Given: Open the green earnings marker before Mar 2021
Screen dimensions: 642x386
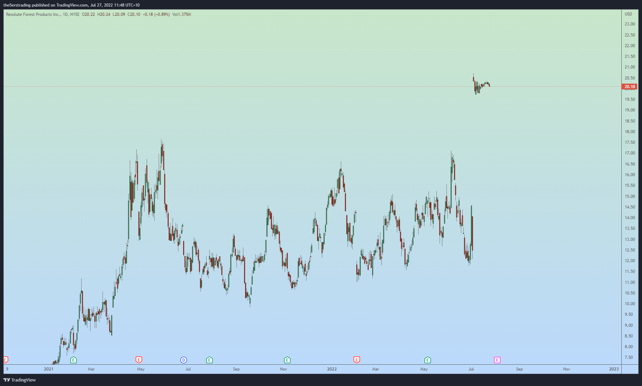Looking at the screenshot, I should click(x=73, y=360).
